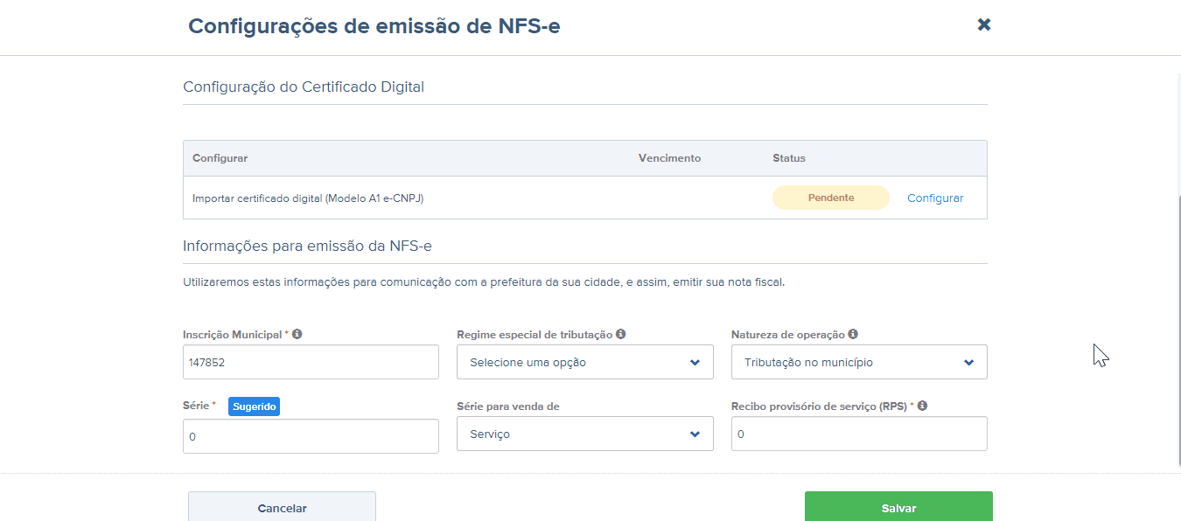Focus the Série input field
Image resolution: width=1181 pixels, height=521 pixels.
(x=311, y=436)
